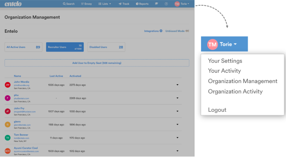Expand the John Fry row dropdown arrow

(177, 111)
